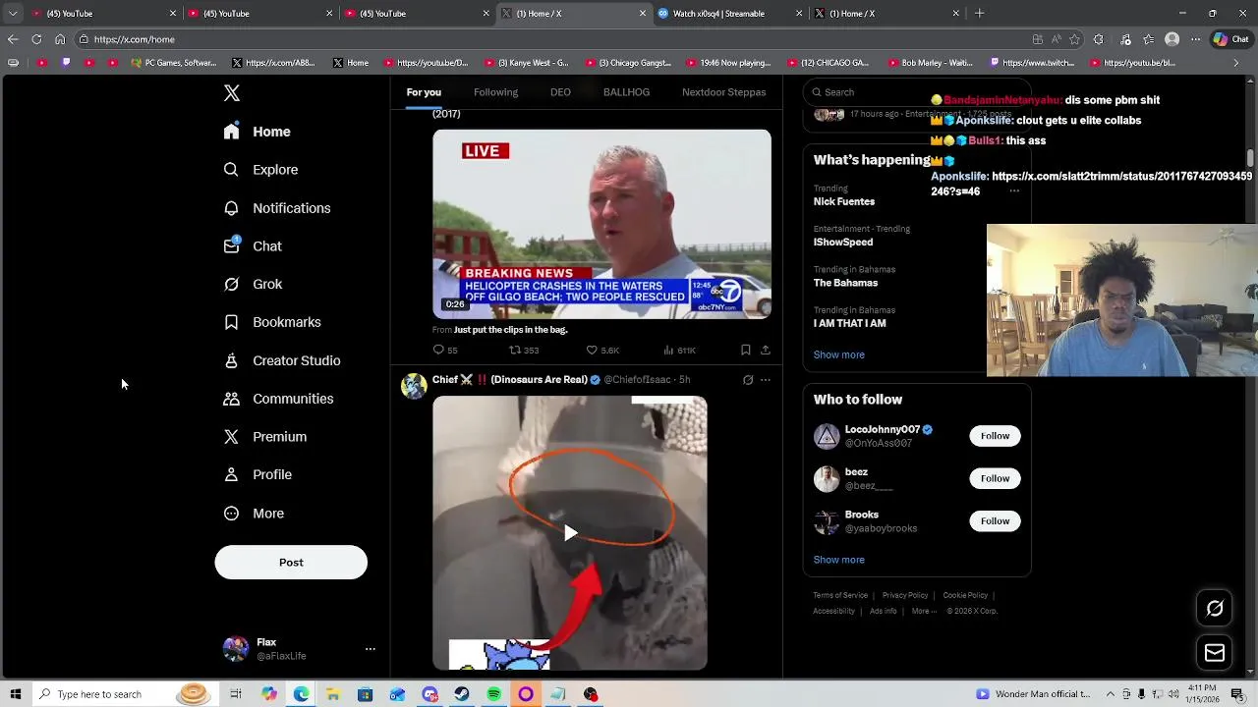Open Chat envelope in sidebar
Viewport: 1258px width, 707px height.
coord(253,246)
